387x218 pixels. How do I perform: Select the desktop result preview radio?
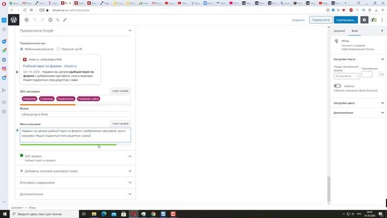[59, 49]
